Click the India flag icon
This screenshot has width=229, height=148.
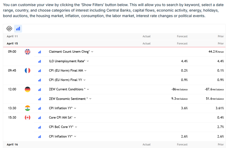click(x=27, y=108)
